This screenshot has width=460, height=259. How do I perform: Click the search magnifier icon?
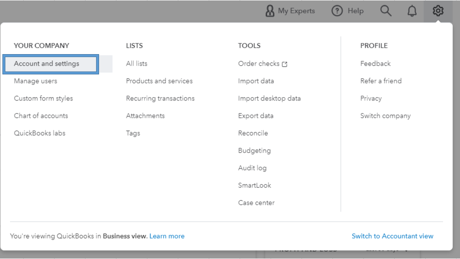pyautogui.click(x=386, y=11)
